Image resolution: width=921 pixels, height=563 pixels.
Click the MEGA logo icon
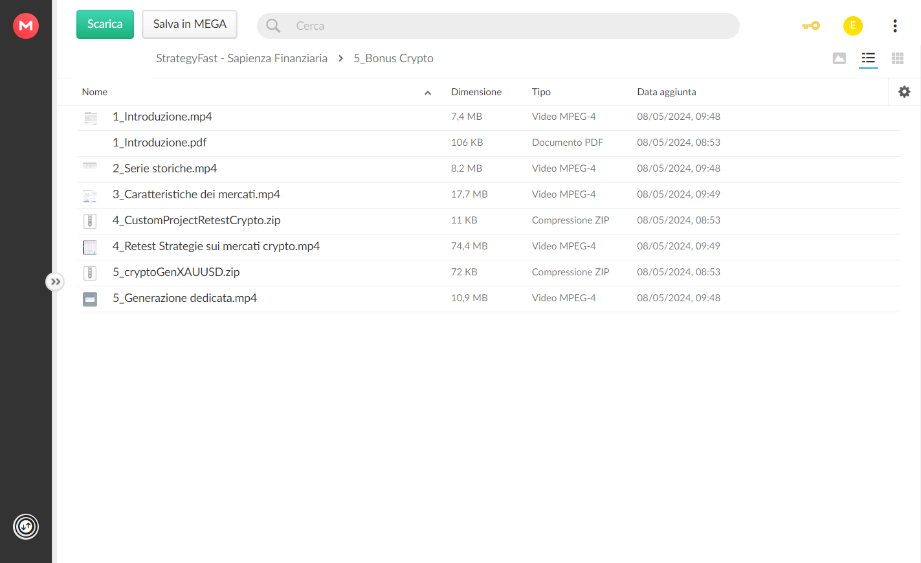pos(26,26)
